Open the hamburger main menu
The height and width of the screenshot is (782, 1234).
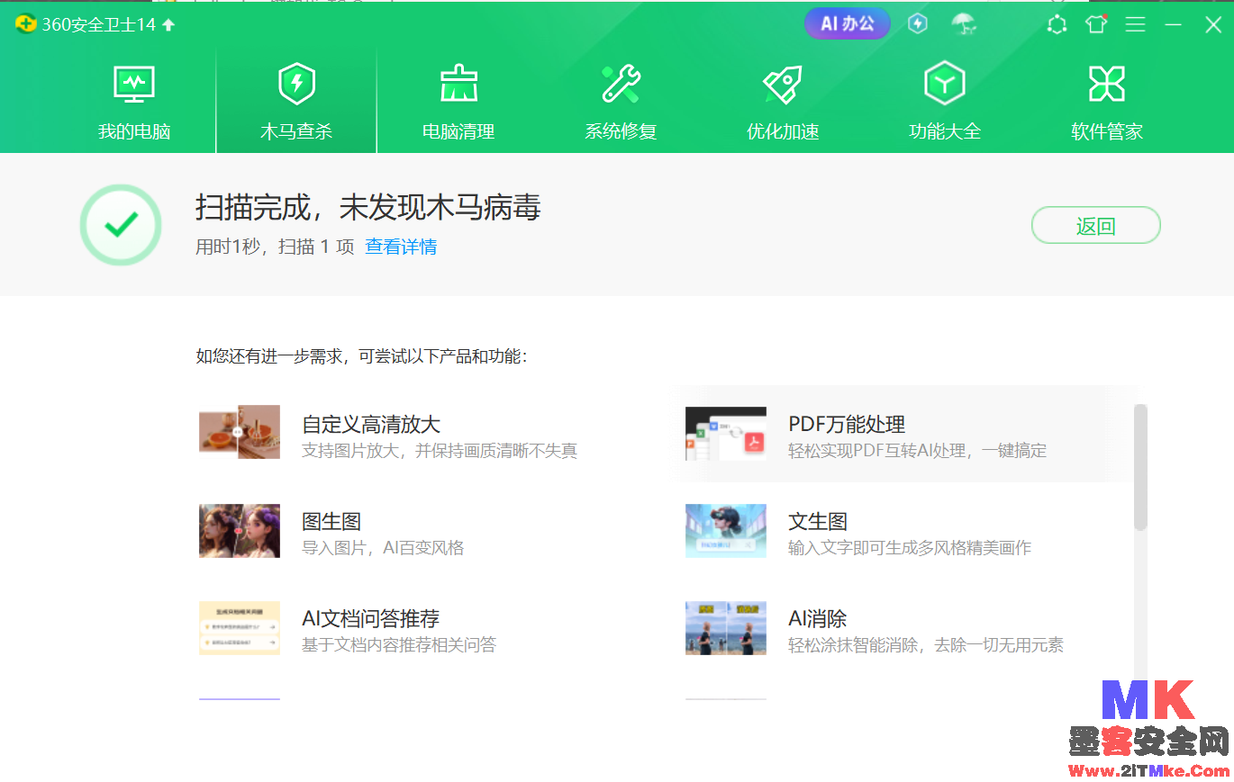click(x=1135, y=25)
